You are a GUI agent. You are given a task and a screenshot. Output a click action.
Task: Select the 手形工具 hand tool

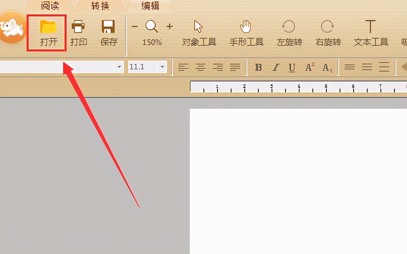(x=246, y=32)
